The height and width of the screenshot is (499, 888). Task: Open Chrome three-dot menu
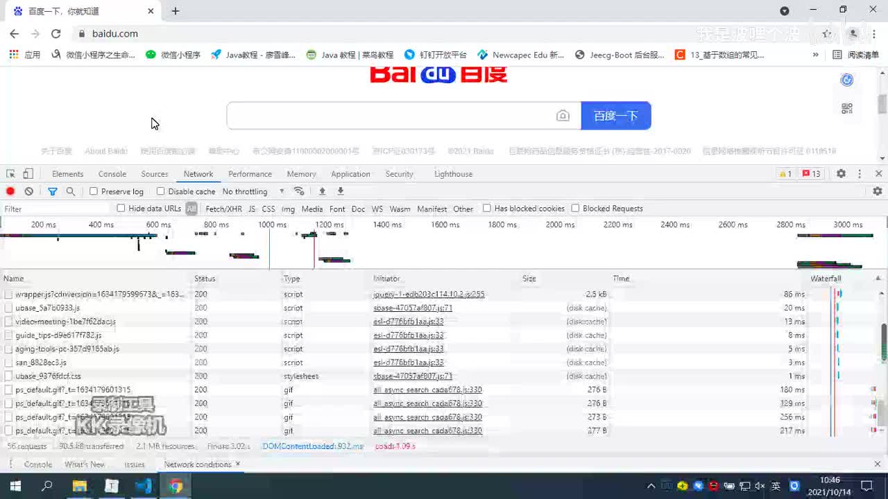click(x=874, y=33)
